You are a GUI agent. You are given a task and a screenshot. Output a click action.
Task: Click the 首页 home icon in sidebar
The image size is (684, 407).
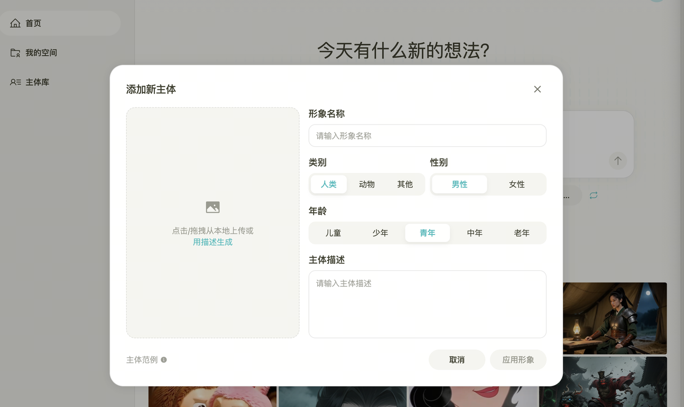pyautogui.click(x=15, y=24)
